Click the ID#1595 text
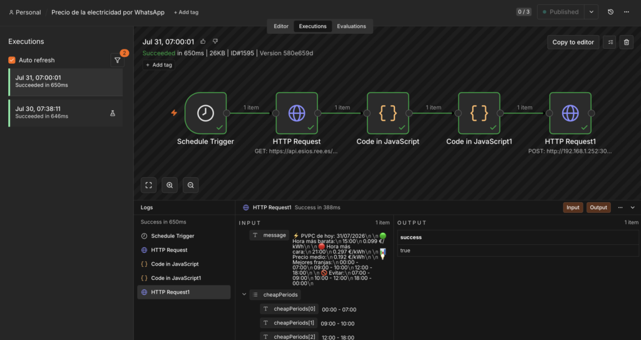This screenshot has width=641, height=340. pyautogui.click(x=242, y=53)
